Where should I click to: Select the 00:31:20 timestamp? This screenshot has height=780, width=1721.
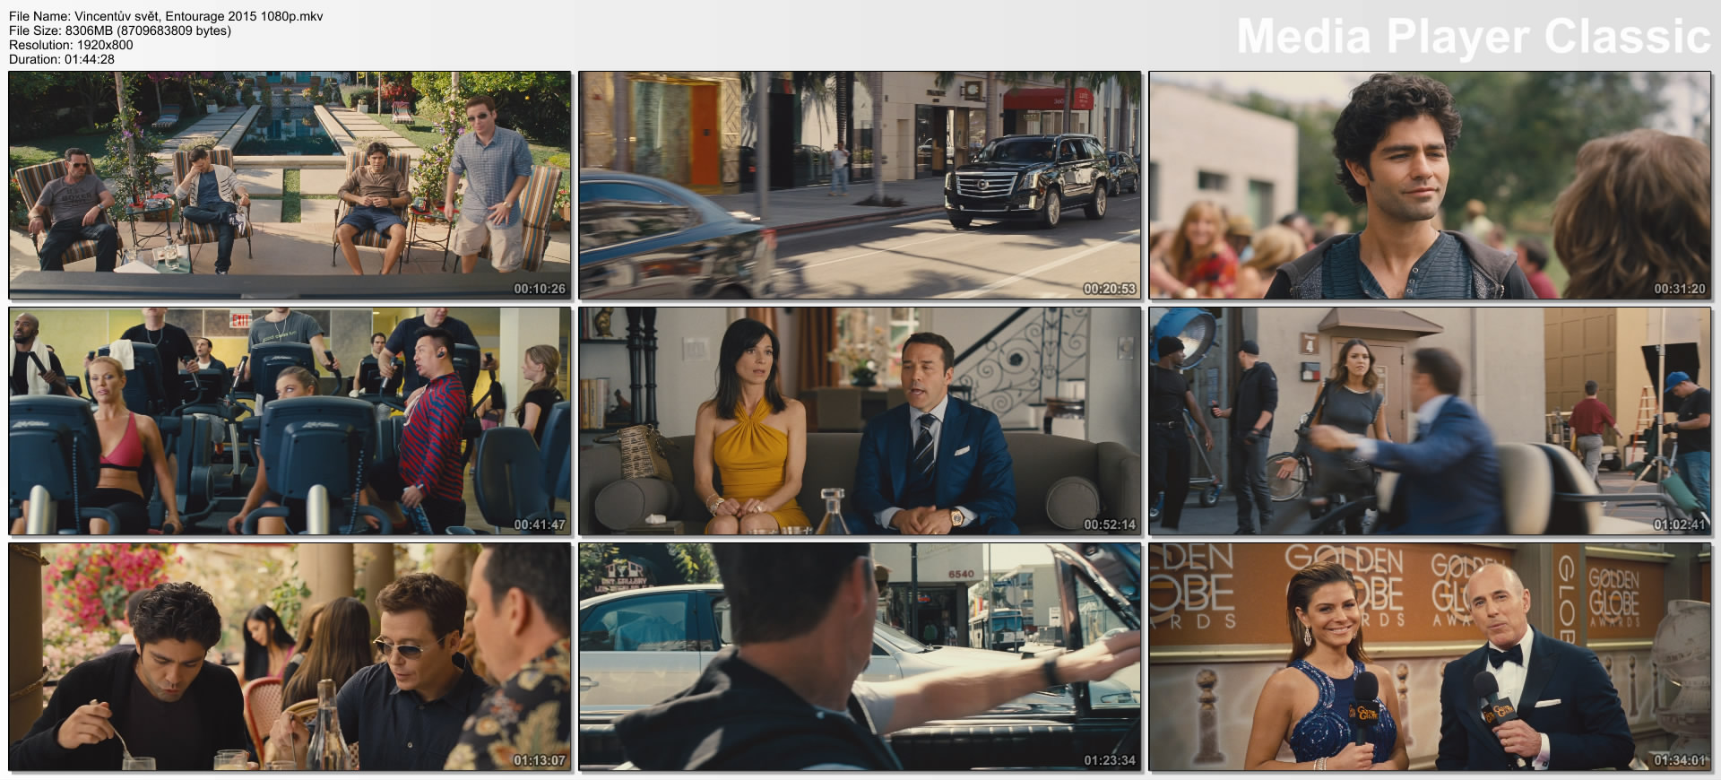(x=1680, y=289)
